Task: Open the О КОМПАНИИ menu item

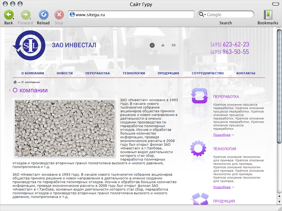Action: (x=32, y=73)
